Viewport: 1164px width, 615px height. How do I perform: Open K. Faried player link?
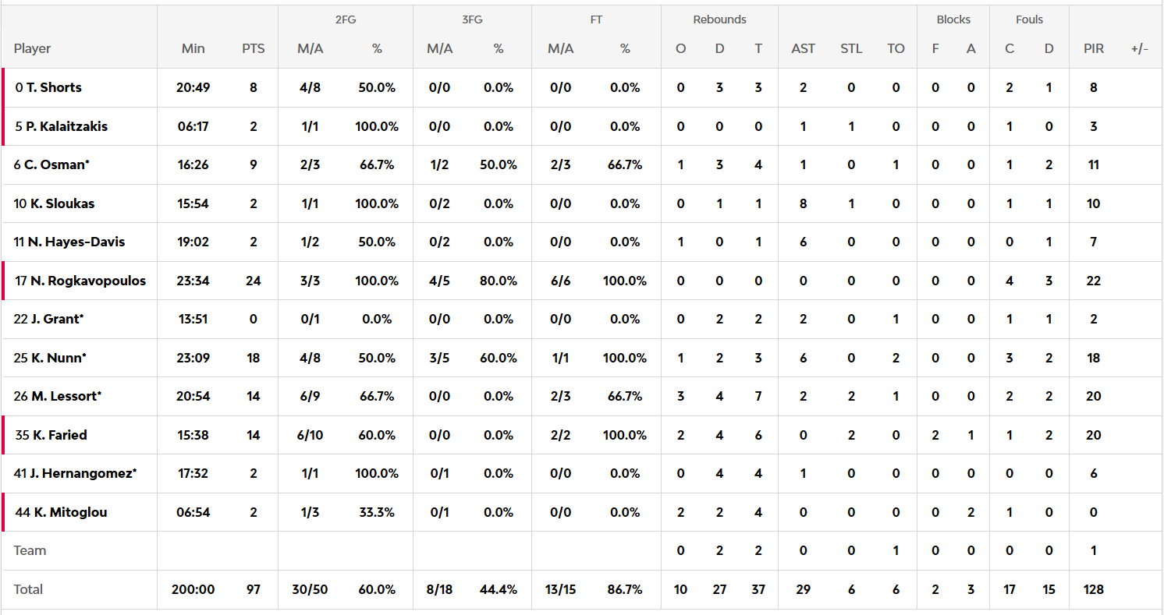pyautogui.click(x=59, y=435)
